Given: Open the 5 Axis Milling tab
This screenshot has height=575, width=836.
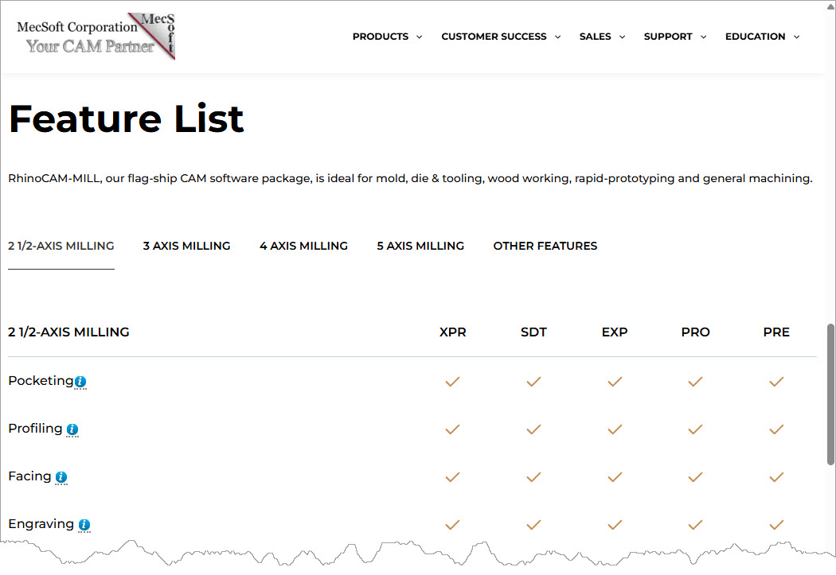Looking at the screenshot, I should [420, 246].
